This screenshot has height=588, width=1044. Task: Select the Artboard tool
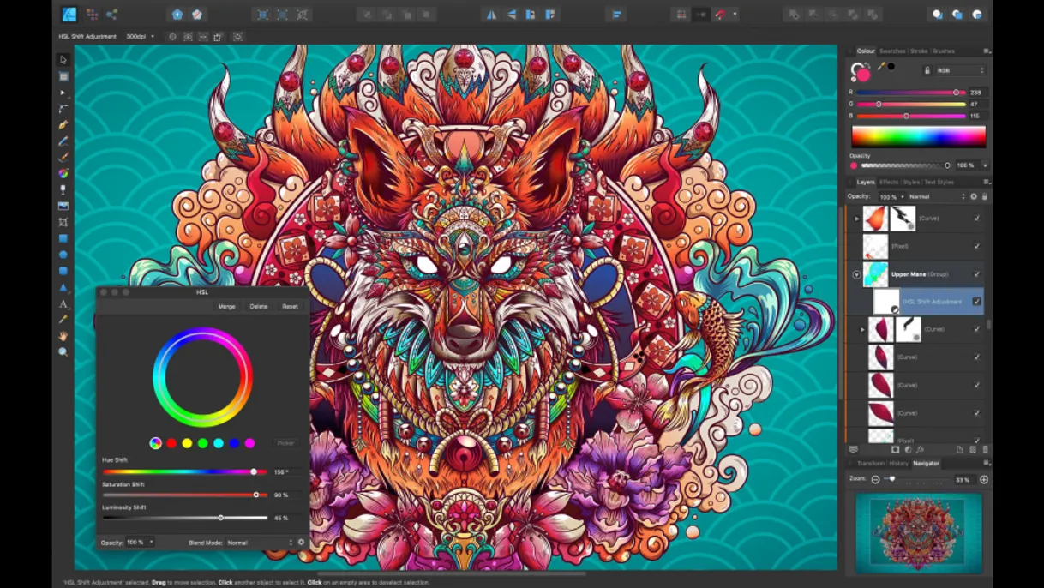tap(63, 76)
